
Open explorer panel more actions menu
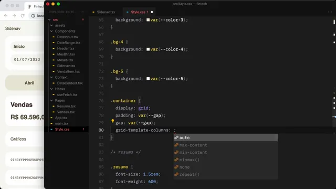(82, 12)
